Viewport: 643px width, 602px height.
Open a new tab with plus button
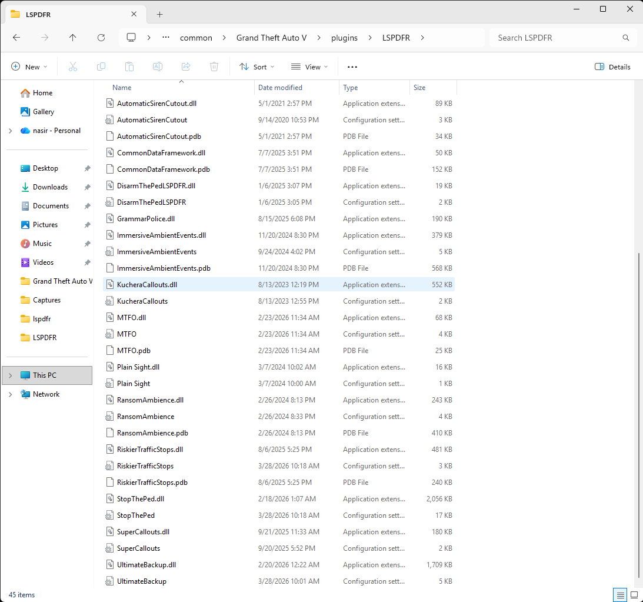coord(159,14)
